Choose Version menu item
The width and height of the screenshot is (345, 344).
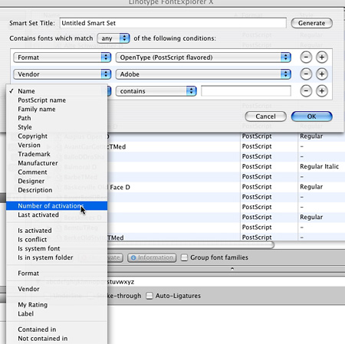click(57, 145)
